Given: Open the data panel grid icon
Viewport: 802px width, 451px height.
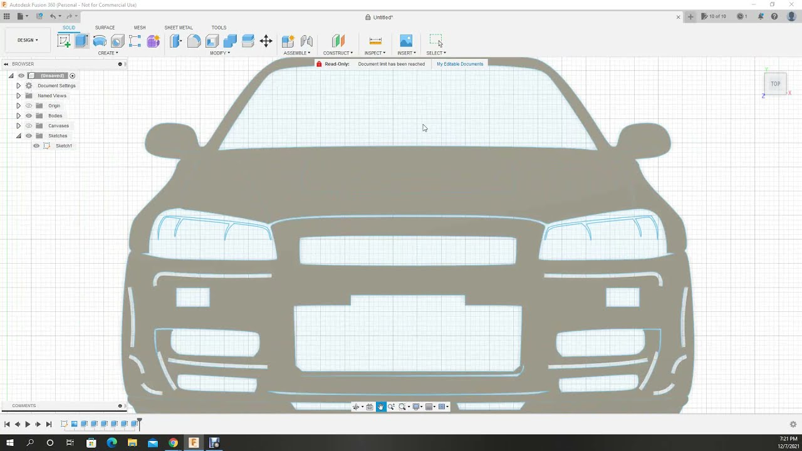Looking at the screenshot, I should coord(7,16).
